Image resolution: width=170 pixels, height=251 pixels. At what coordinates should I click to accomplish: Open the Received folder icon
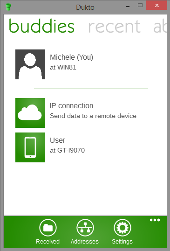[48, 228]
